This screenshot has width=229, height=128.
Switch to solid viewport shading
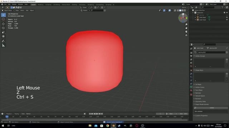pos(180,10)
